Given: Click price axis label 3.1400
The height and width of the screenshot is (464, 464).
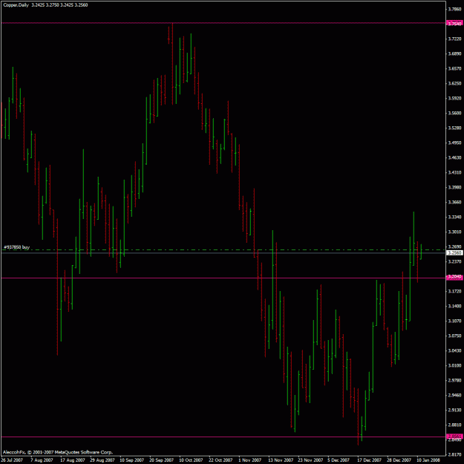Looking at the screenshot, I should 454,307.
